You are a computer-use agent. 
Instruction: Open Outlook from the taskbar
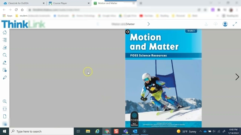(x=135, y=131)
